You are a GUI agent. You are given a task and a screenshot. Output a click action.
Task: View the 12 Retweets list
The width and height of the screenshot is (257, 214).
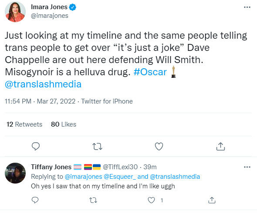pyautogui.click(x=24, y=124)
